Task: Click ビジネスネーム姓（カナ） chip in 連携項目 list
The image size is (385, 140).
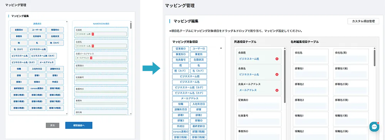Action: coord(43,56)
